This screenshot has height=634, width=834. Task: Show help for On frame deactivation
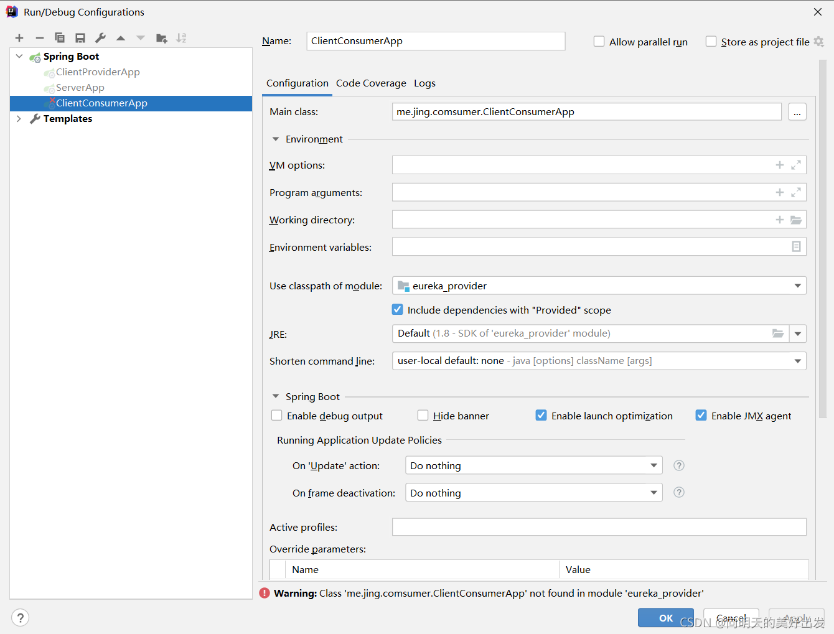pos(679,492)
